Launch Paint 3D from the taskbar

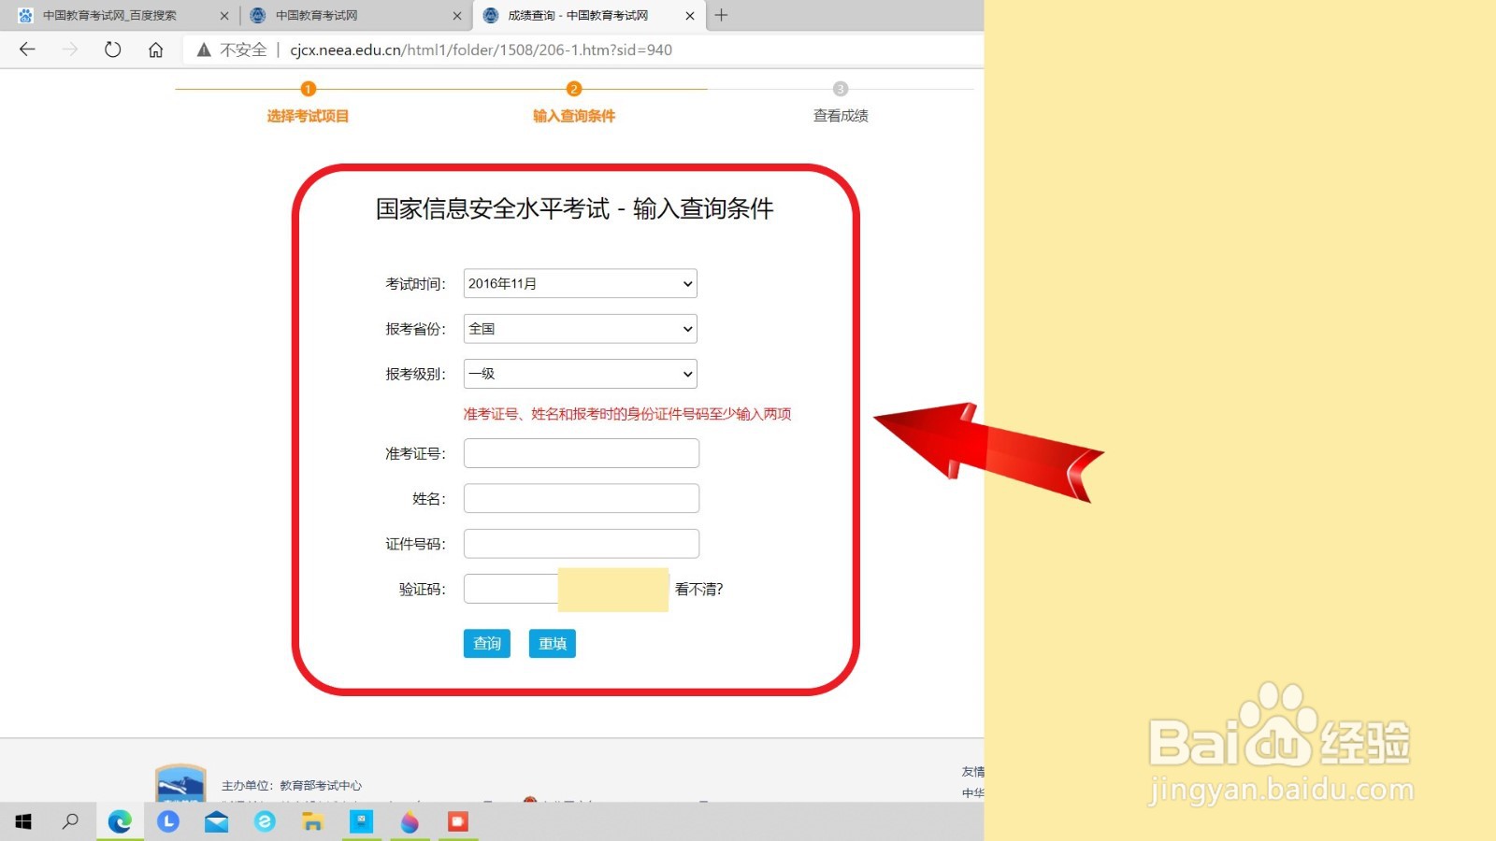point(410,822)
